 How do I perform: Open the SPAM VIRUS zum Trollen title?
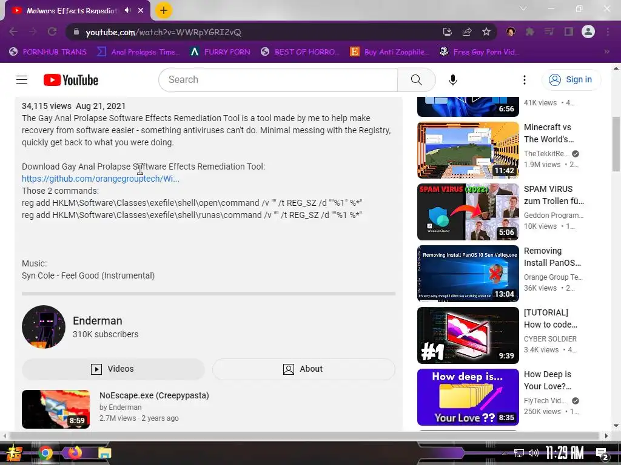(554, 195)
